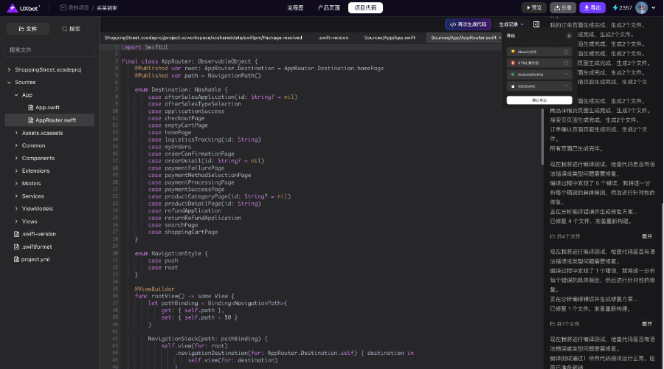
Task: Click the App.swift file icon
Action: [31, 107]
